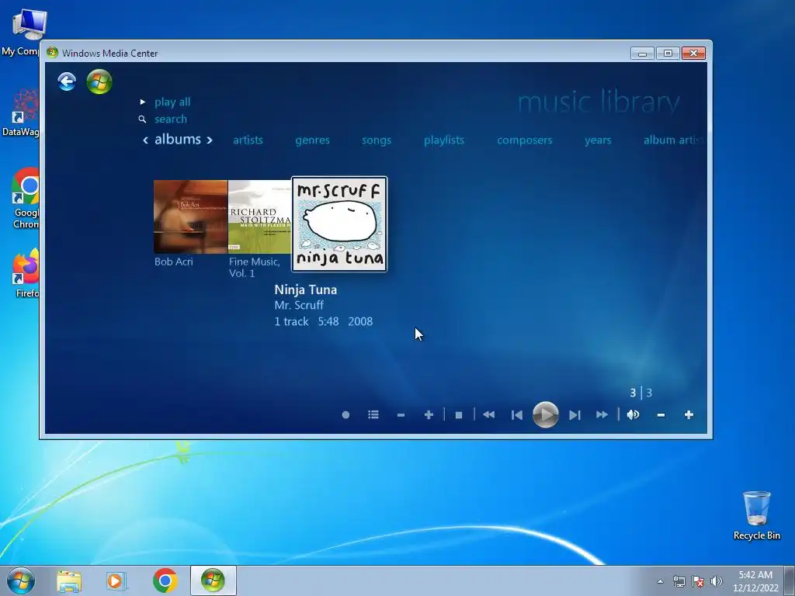Screen dimensions: 795x596
Task: Open the green Media Center start orb
Action: (99, 81)
